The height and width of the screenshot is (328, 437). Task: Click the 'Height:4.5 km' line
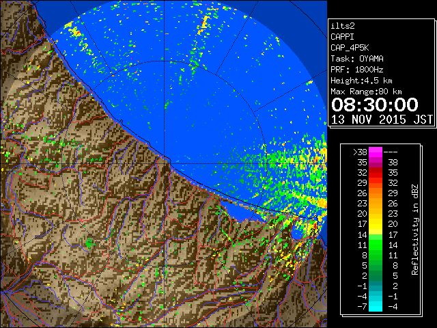point(361,81)
